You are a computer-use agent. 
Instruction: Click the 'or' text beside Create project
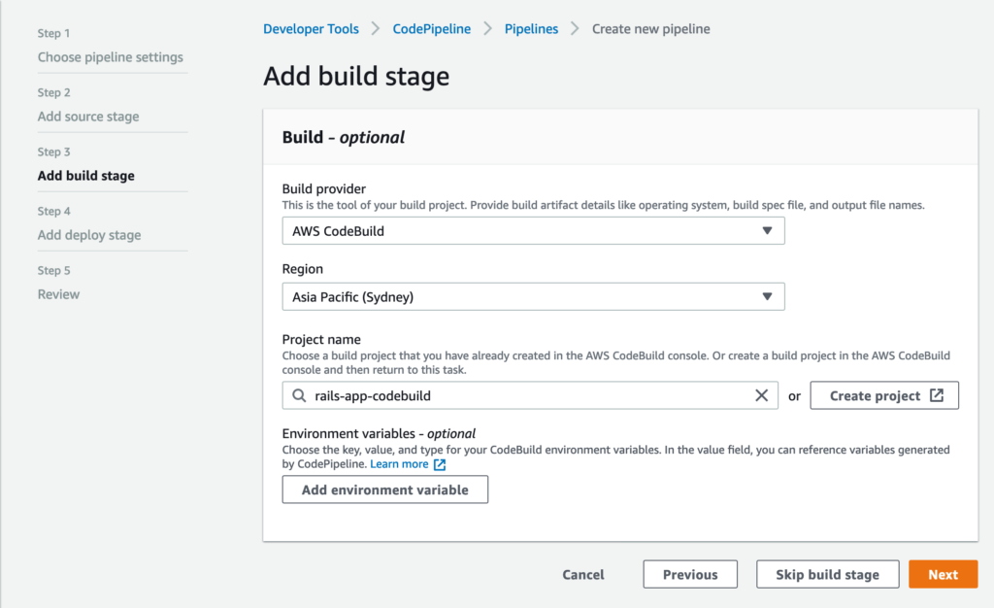(794, 396)
